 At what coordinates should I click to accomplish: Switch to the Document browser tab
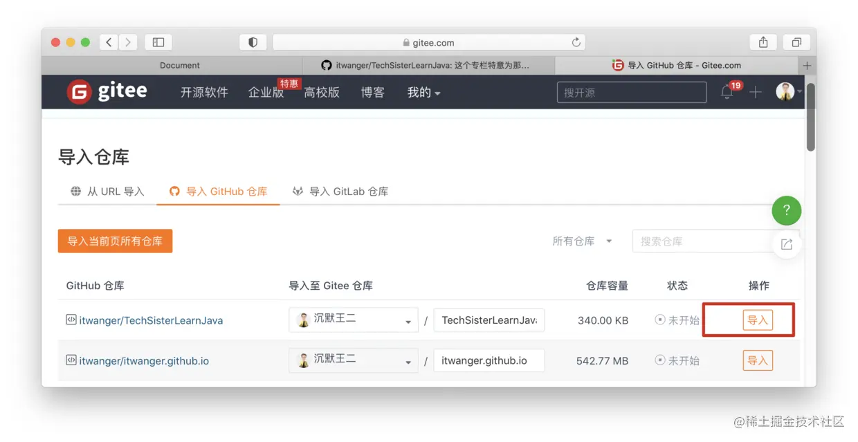click(x=179, y=65)
